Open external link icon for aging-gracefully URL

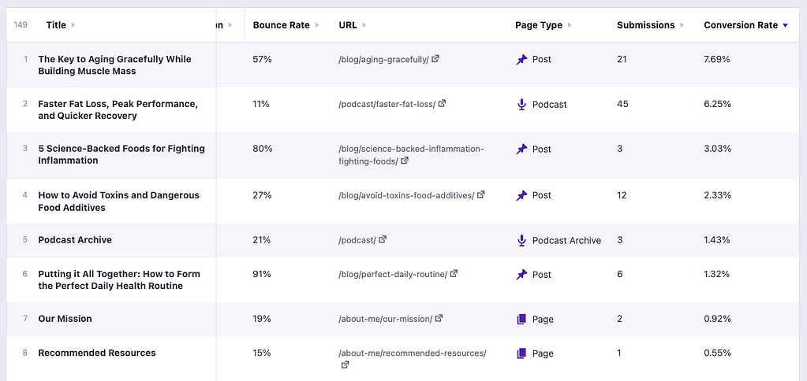435,59
